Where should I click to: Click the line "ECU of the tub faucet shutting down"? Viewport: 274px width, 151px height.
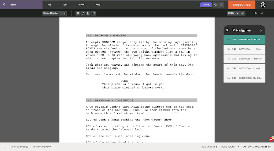(118, 136)
